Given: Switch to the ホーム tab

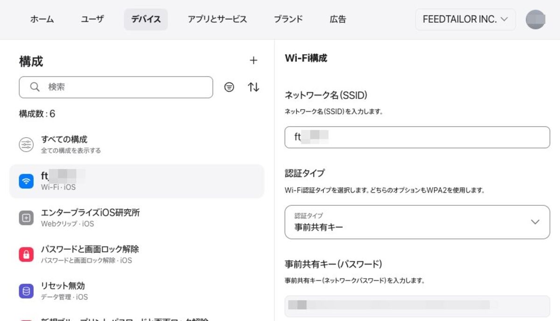Looking at the screenshot, I should coord(42,20).
